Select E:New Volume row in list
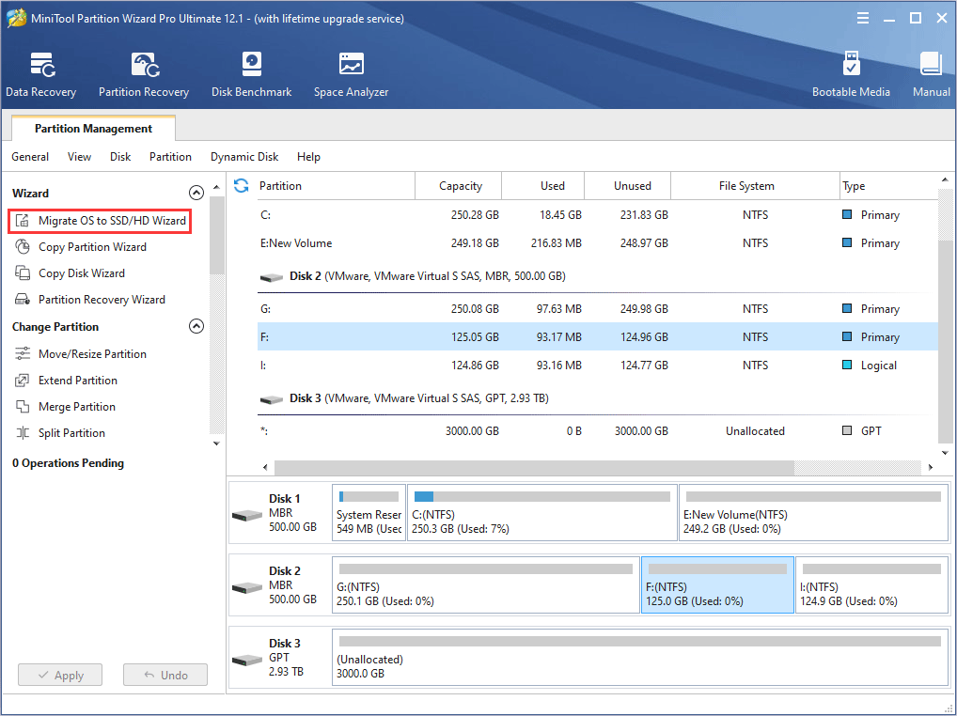Viewport: 957px width, 716px height. [598, 242]
